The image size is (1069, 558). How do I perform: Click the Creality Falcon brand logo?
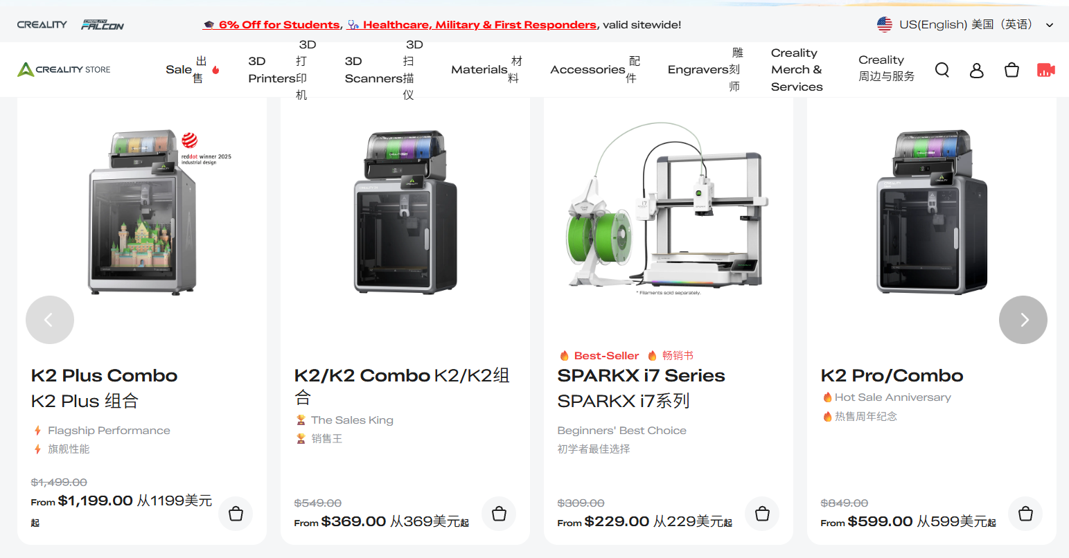click(x=103, y=25)
